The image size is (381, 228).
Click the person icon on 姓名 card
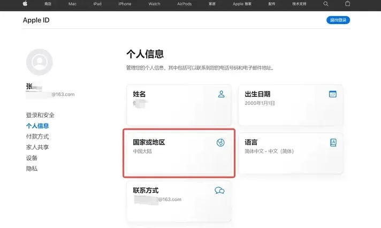pos(221,94)
